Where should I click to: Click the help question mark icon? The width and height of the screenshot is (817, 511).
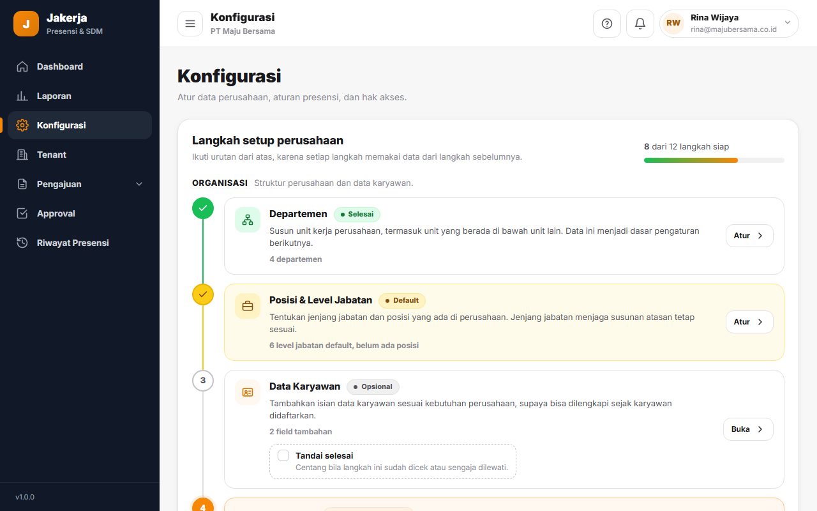(x=607, y=24)
